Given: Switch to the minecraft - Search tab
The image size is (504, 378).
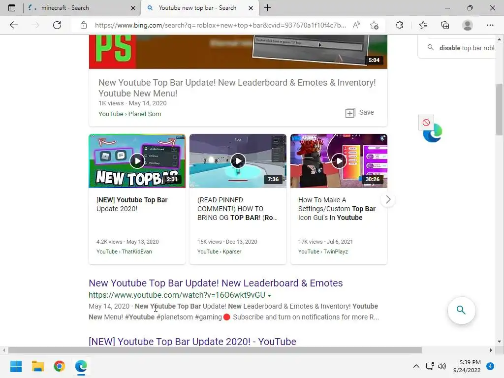Looking at the screenshot, I should pyautogui.click(x=82, y=8).
